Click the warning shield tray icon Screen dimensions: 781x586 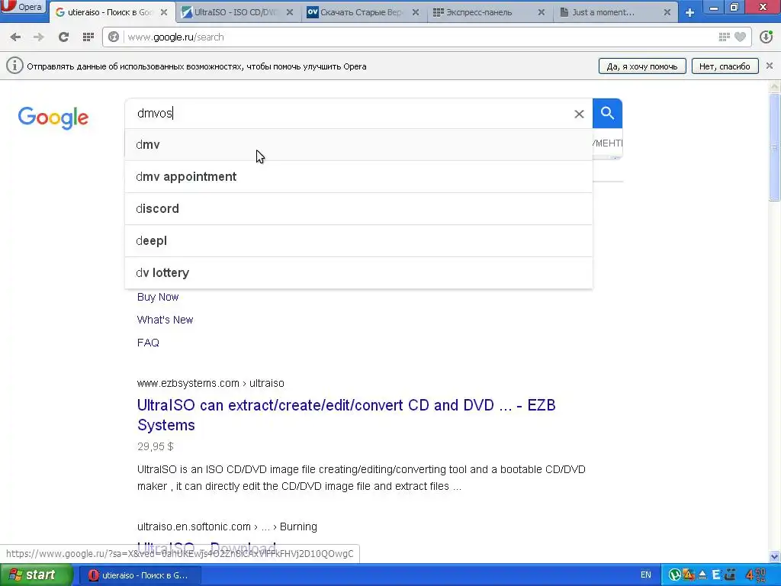(689, 575)
